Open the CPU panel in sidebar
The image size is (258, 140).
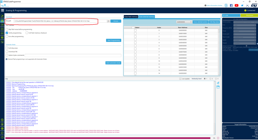2,29
